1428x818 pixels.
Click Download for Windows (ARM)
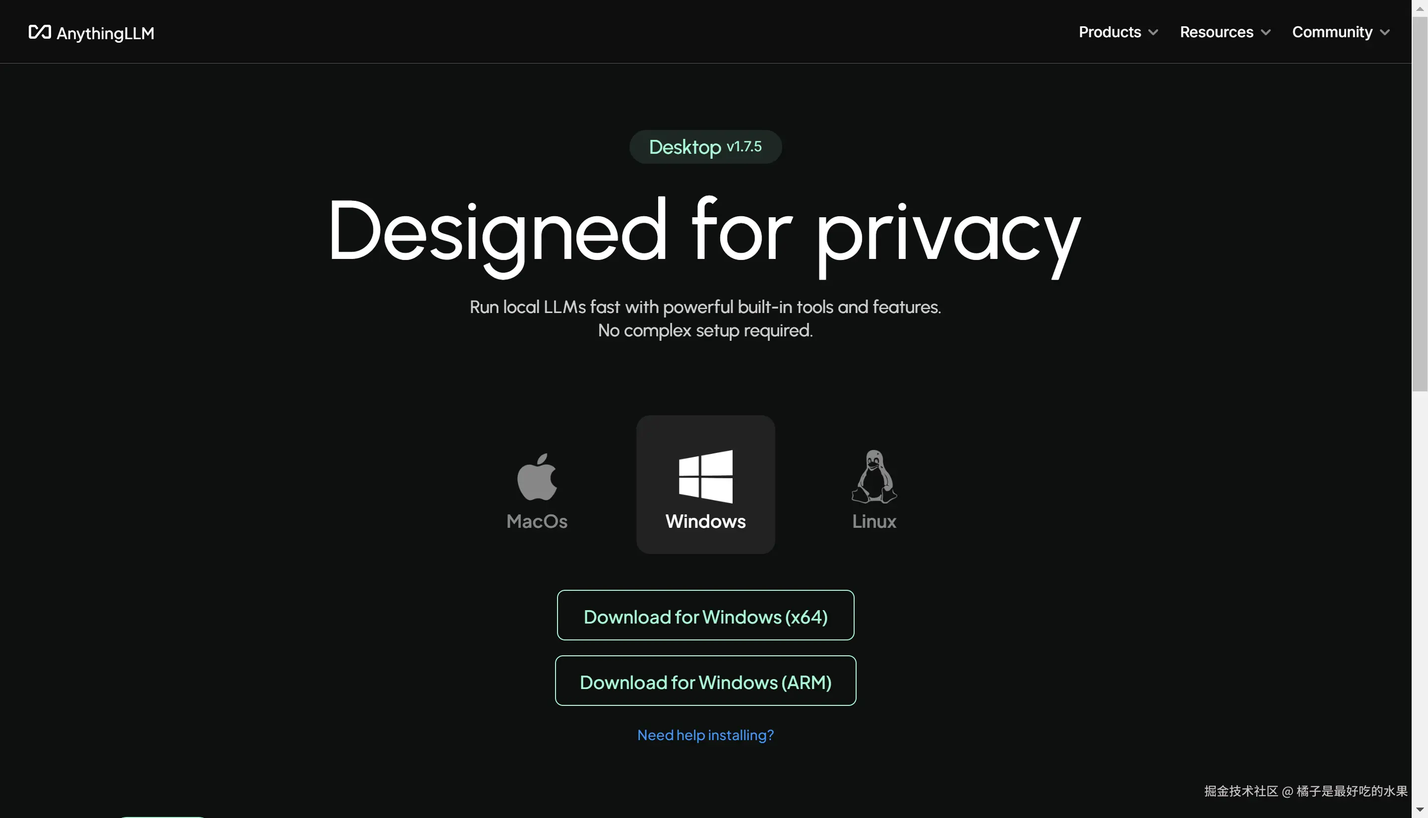706,681
